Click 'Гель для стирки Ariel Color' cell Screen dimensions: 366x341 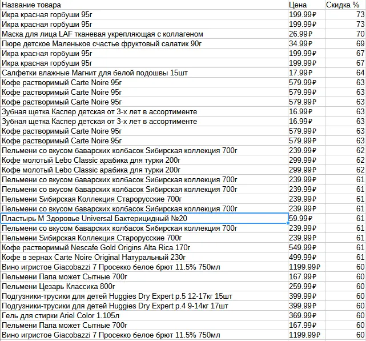144,315
